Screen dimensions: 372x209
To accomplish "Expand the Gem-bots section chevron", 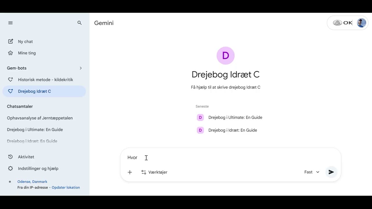I will pyautogui.click(x=81, y=68).
